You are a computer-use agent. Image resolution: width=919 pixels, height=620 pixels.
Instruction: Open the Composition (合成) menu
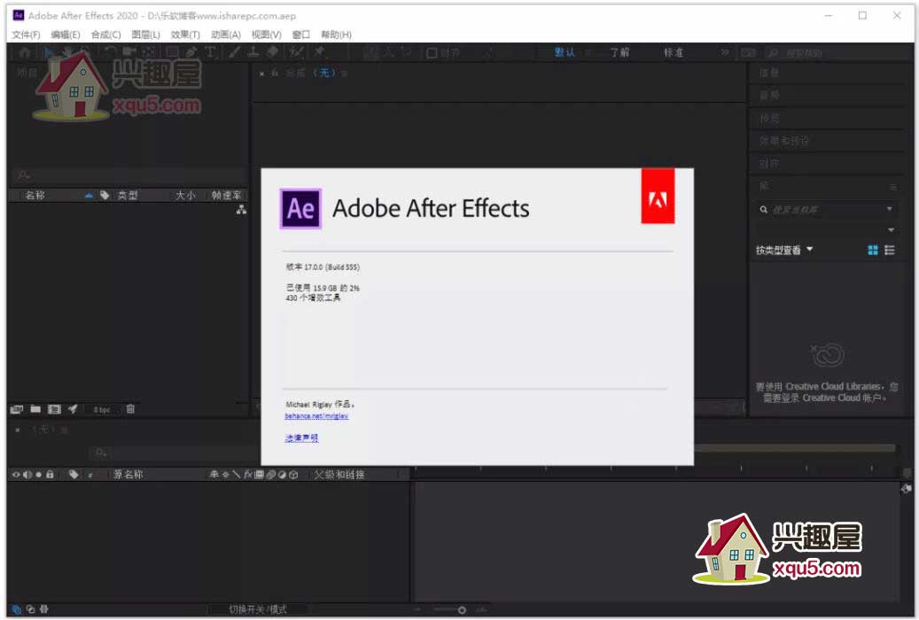point(105,35)
